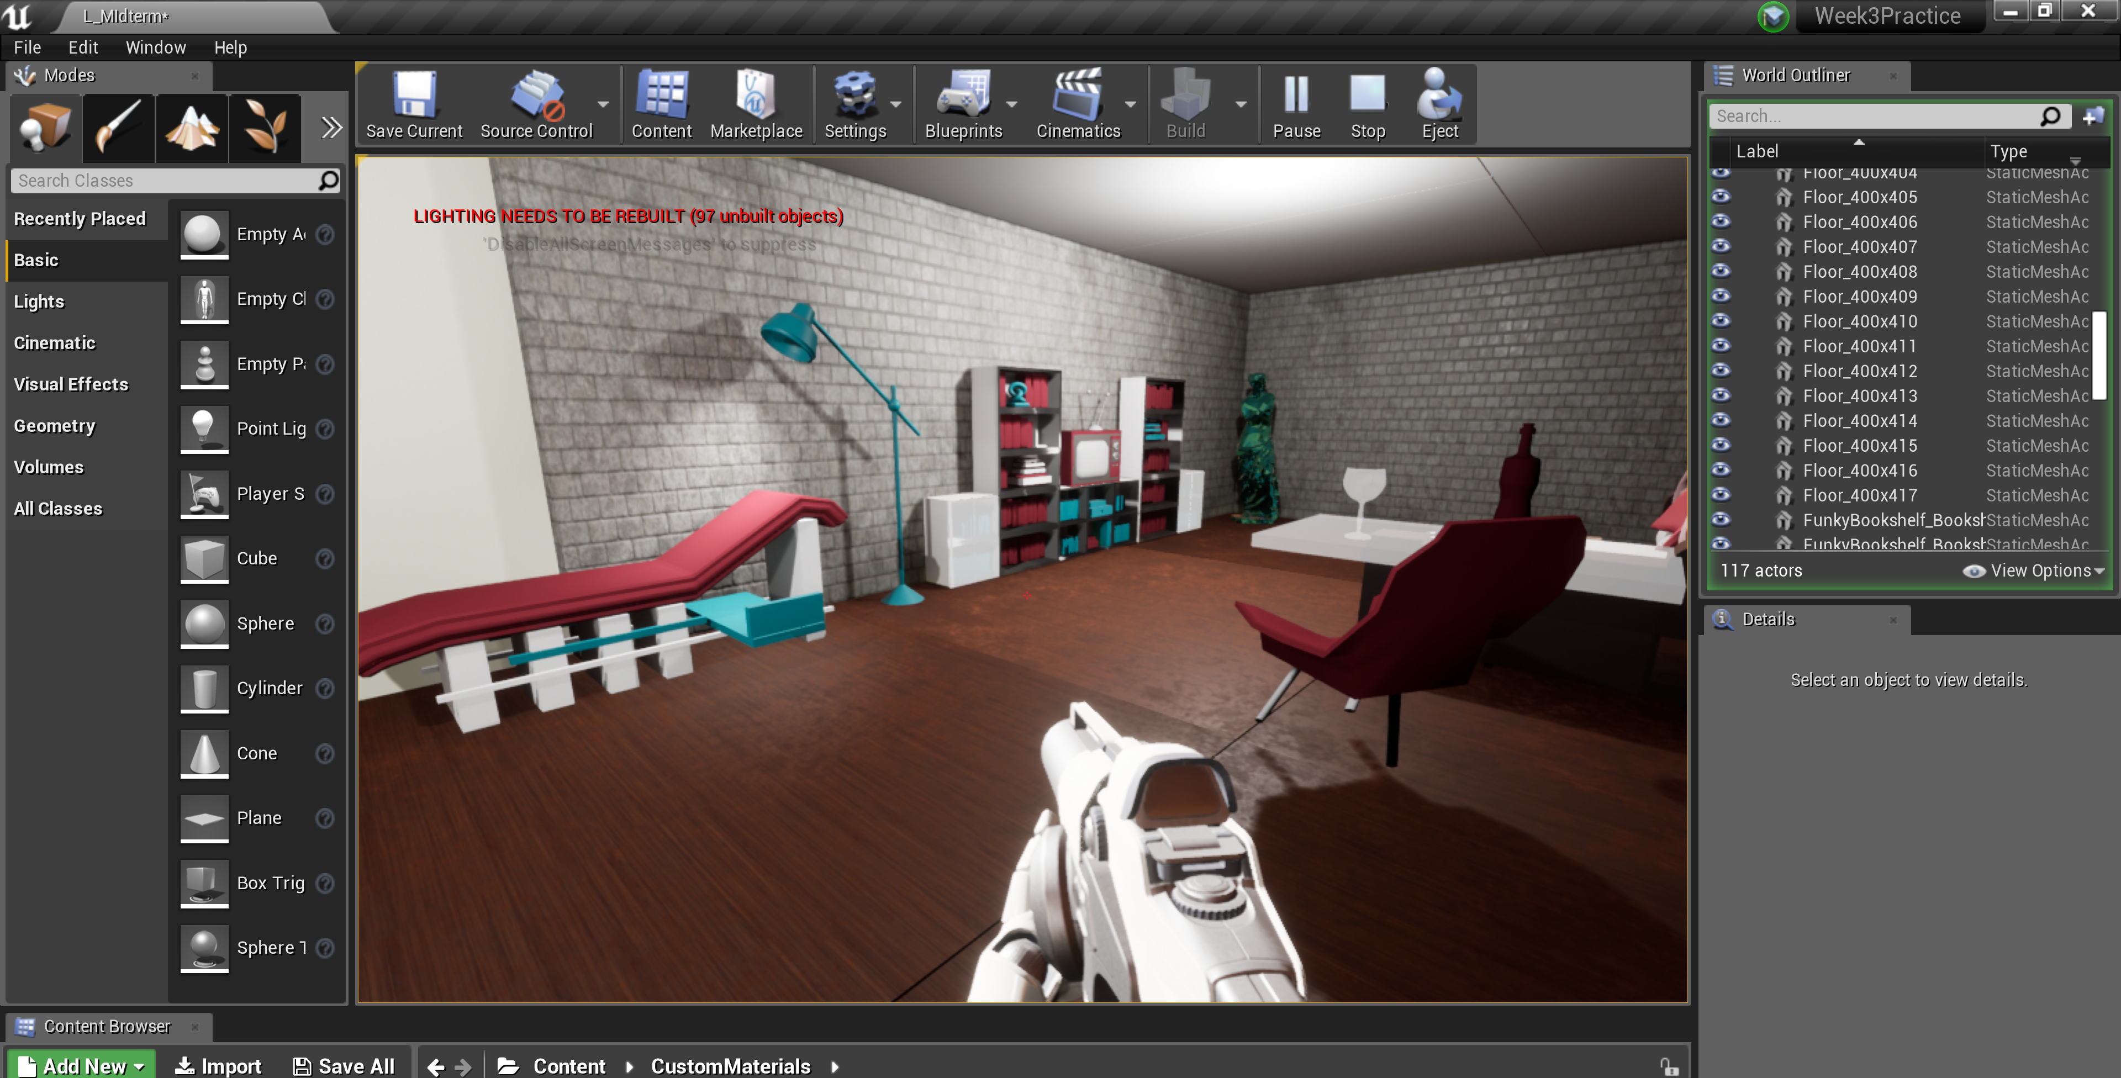This screenshot has height=1078, width=2121.
Task: Select the Place mode icon
Action: (x=45, y=128)
